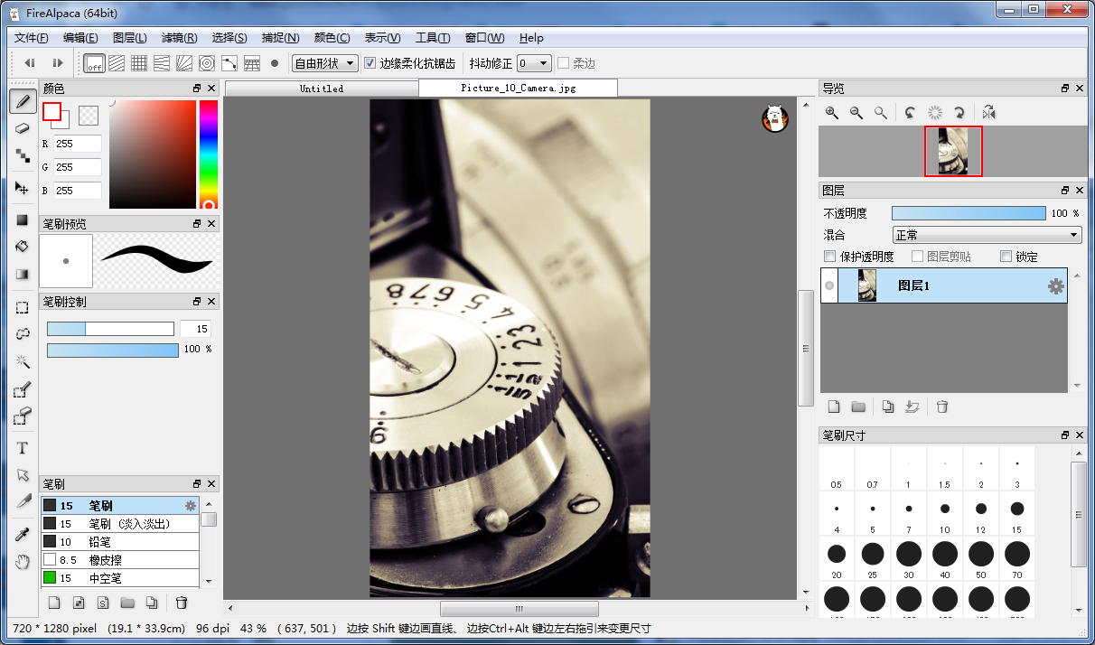1095x645 pixels.
Task: Click zoom in icon in navigator
Action: (x=831, y=113)
